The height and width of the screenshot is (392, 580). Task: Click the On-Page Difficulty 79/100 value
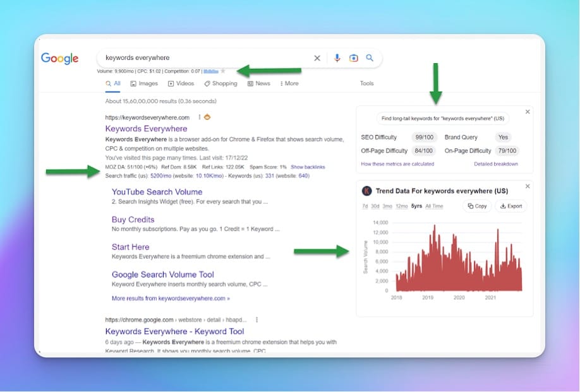click(507, 151)
